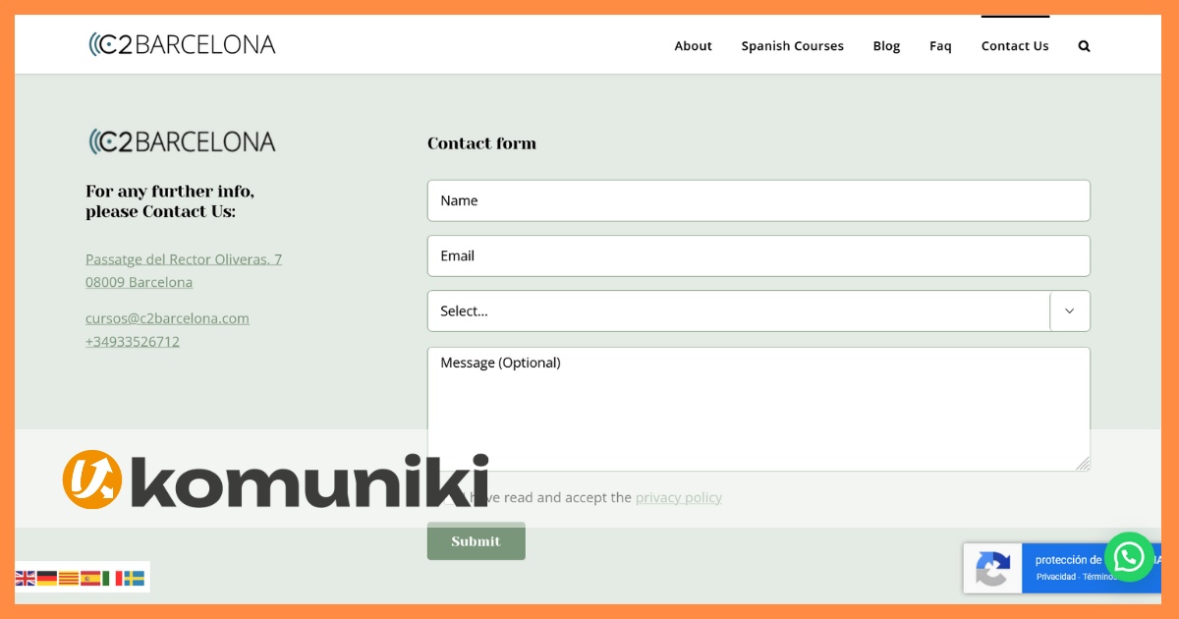Expand the dropdown via its chevron arrow
Screen dimensions: 1179x619
tap(1070, 310)
